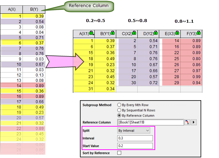Click cell 30 in result column C(X2)
The height and width of the screenshot is (158, 219).
pyautogui.click(x=127, y=83)
